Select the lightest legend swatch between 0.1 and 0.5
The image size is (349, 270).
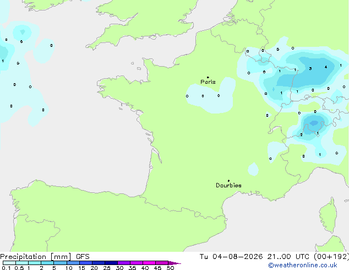pyautogui.click(x=9, y=263)
